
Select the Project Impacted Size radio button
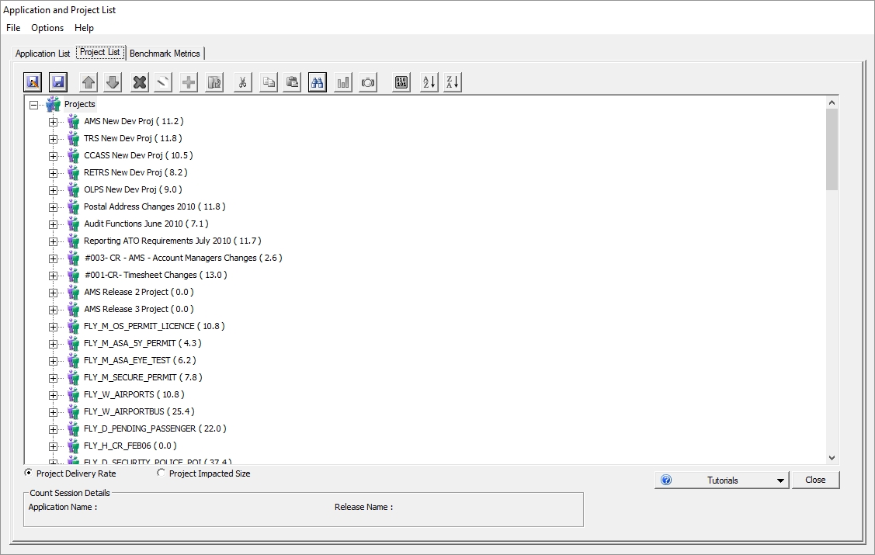tap(161, 473)
